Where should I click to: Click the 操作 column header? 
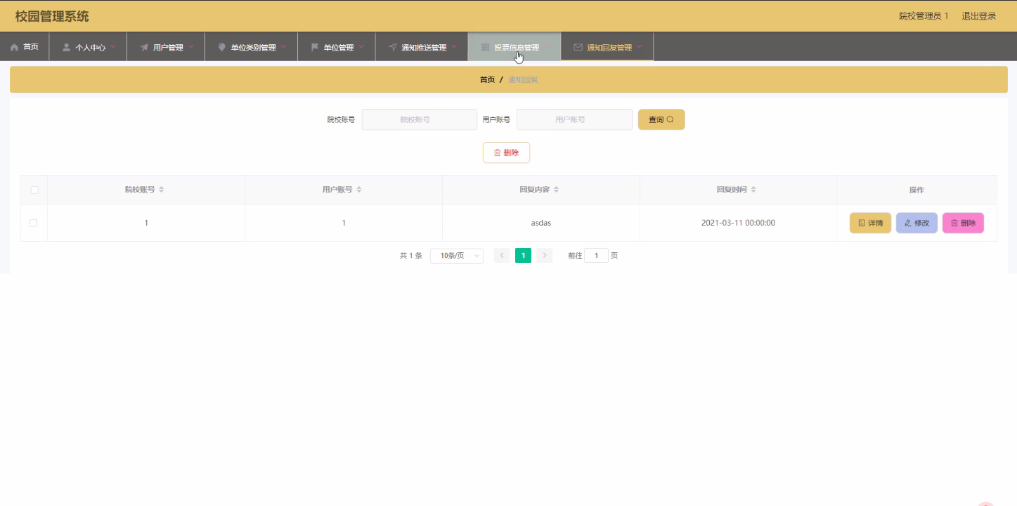click(x=916, y=190)
